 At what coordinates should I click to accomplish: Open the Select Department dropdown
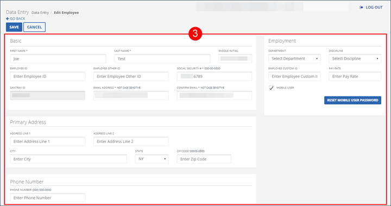[x=294, y=59]
